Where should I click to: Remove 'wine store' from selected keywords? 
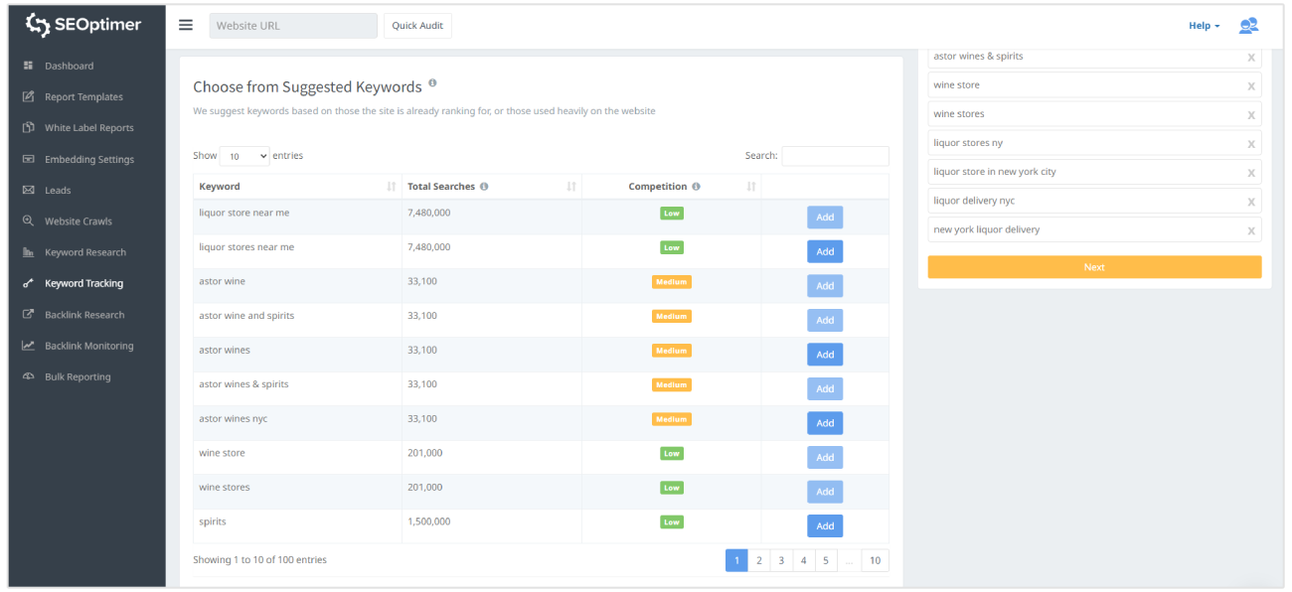click(x=1251, y=86)
